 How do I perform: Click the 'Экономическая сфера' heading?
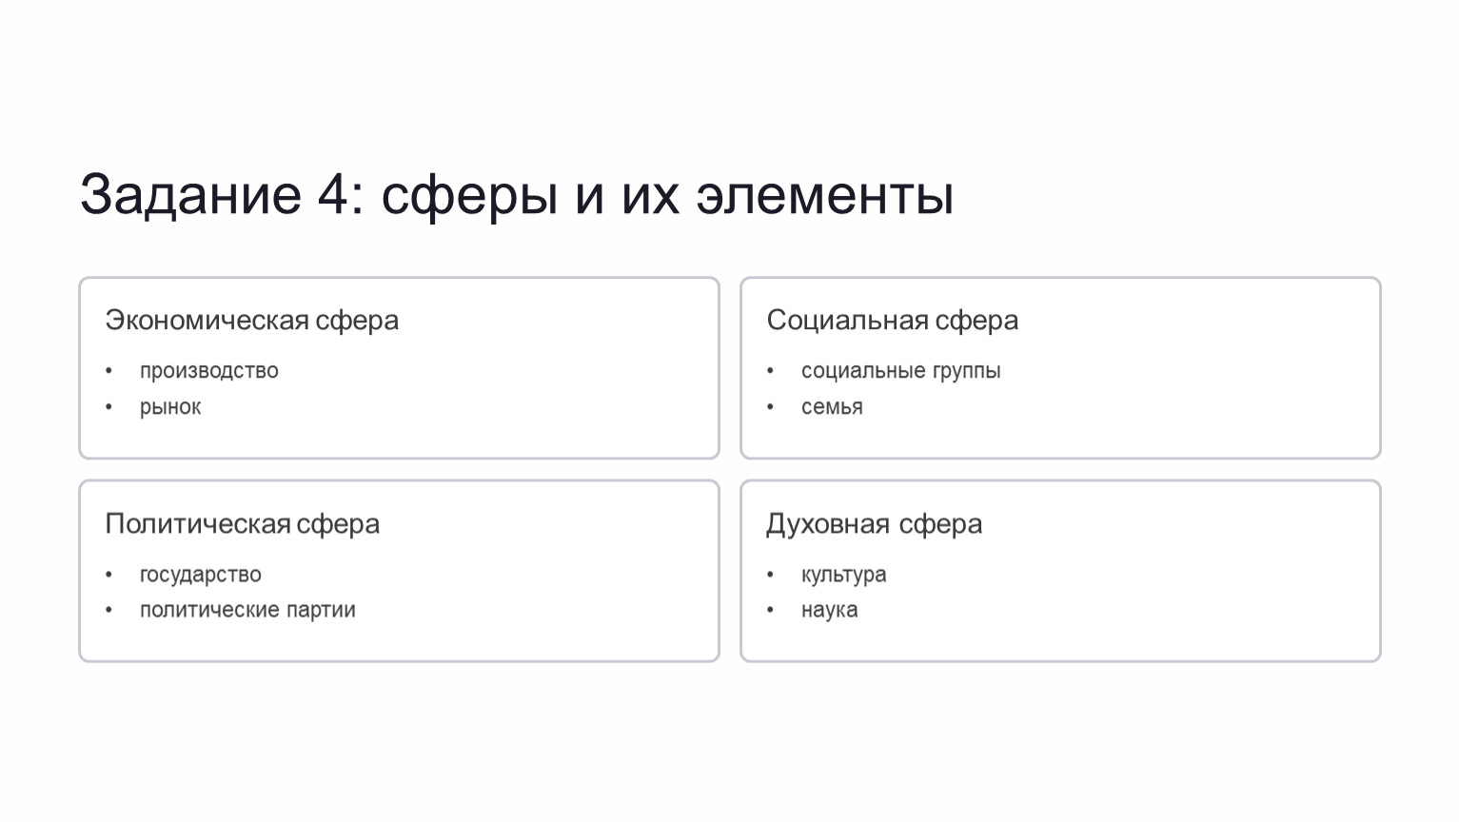252,321
